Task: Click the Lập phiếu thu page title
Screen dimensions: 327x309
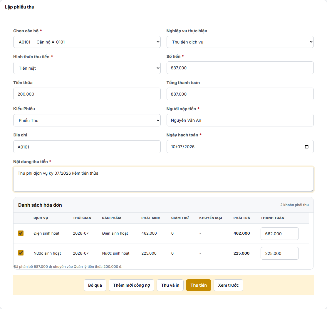Action: [20, 7]
